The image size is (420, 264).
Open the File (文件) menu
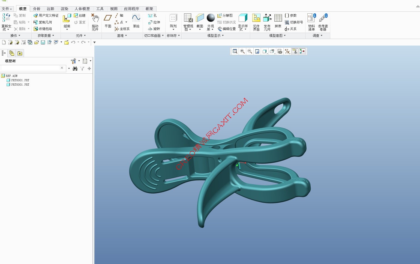pos(7,9)
